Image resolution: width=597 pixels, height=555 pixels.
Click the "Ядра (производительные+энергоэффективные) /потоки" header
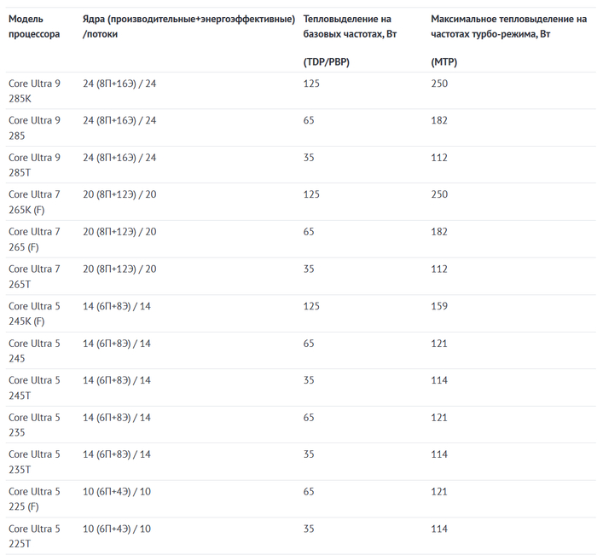pyautogui.click(x=189, y=26)
